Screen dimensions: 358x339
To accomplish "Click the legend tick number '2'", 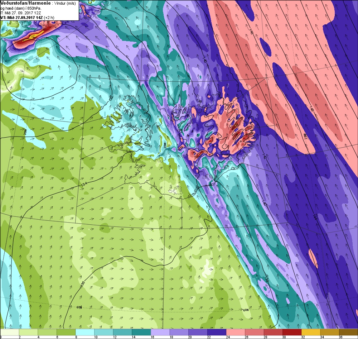I will tap(19, 337).
